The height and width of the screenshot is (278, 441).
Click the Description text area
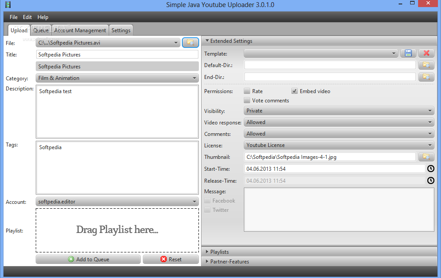[117, 112]
